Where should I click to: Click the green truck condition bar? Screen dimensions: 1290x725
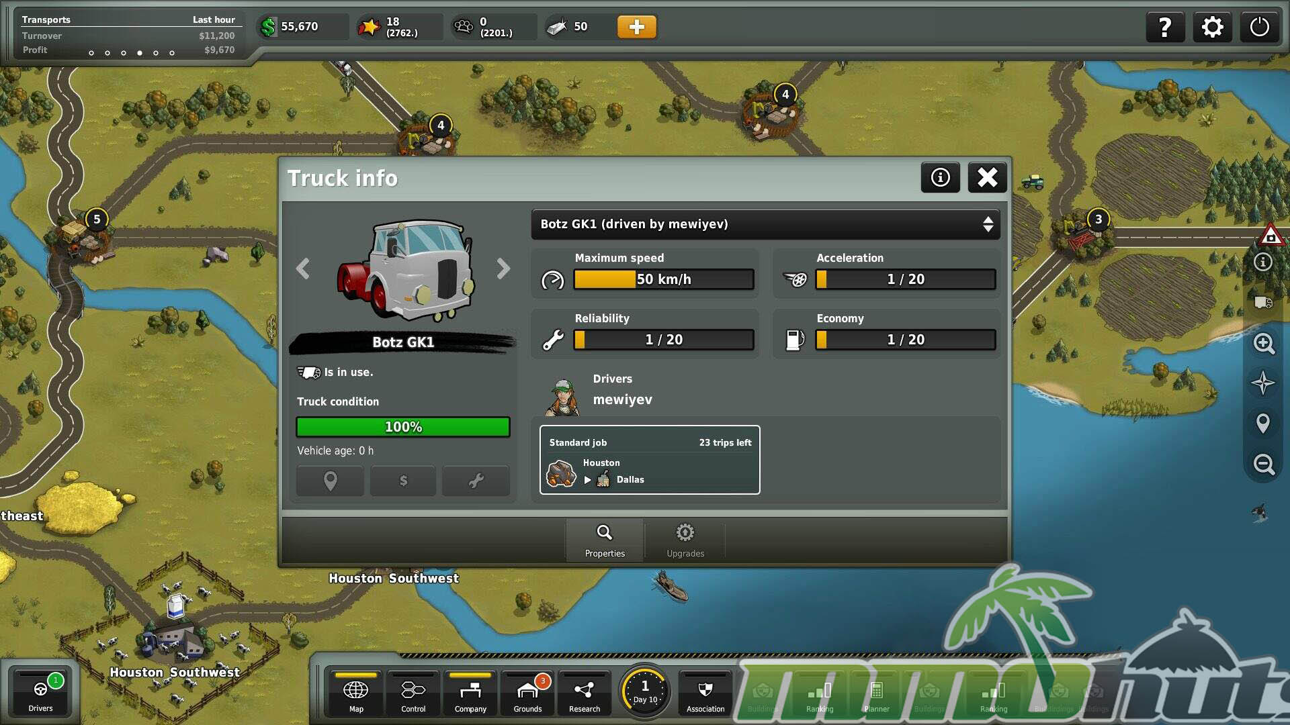(403, 427)
